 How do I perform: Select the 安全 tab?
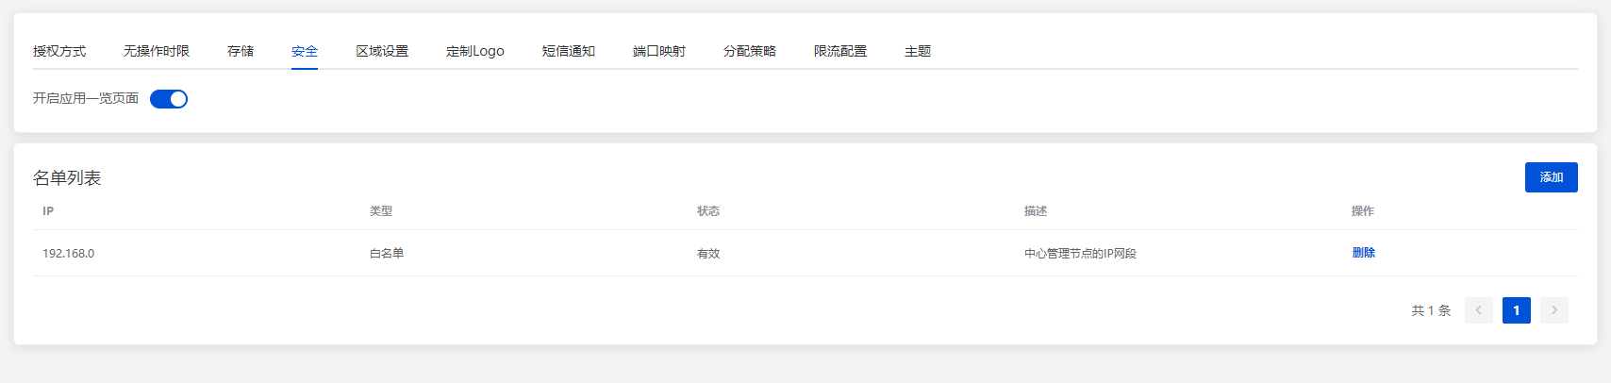305,51
